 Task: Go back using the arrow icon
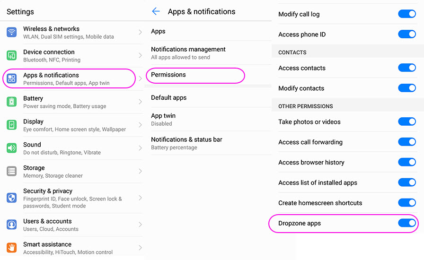pyautogui.click(x=156, y=11)
